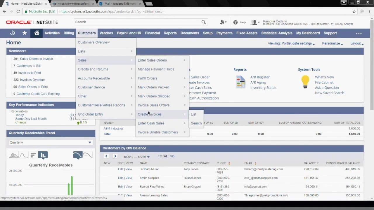Open the Help question mark icon

(236, 22)
